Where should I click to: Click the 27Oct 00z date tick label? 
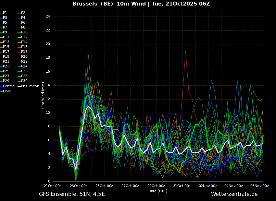pyautogui.click(x=130, y=186)
